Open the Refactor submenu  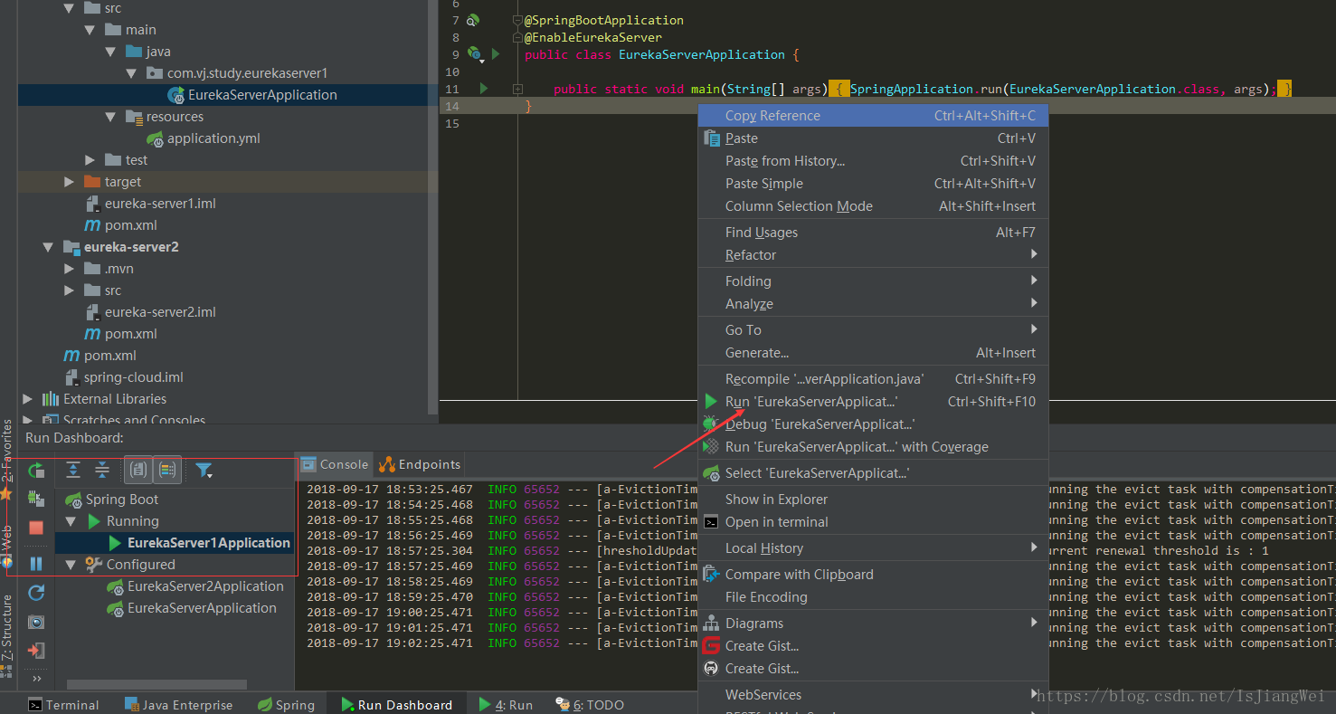coord(874,255)
